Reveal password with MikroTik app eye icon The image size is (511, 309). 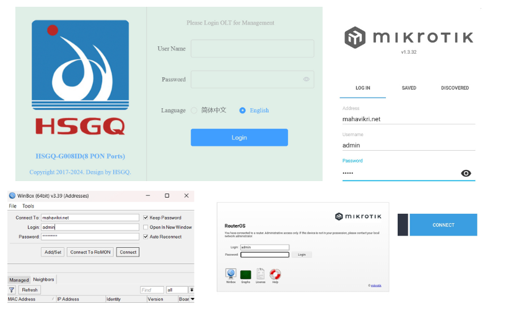[x=466, y=173]
